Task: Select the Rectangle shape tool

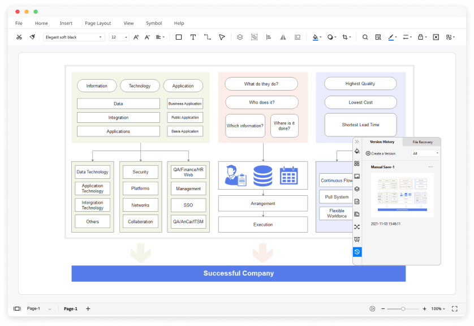Action: point(179,37)
